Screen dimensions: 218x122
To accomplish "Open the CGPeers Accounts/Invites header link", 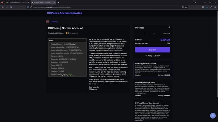I will coord(64,13).
